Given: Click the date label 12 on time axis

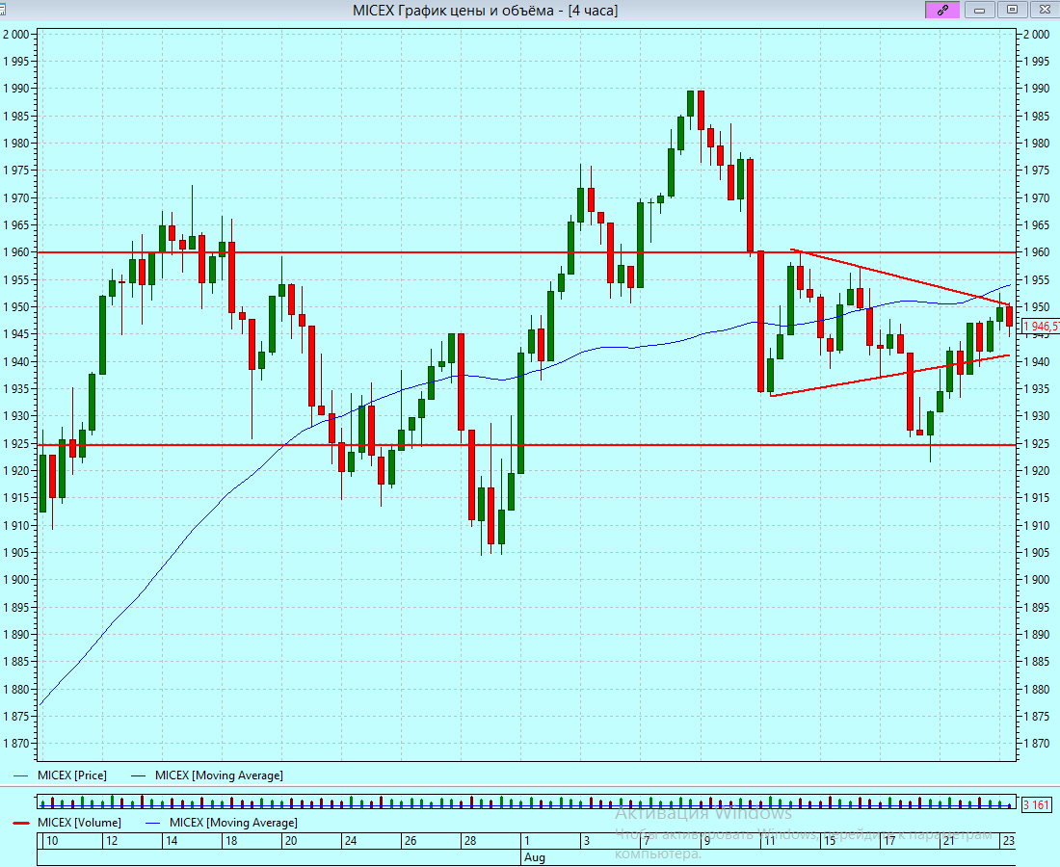Looking at the screenshot, I should click(x=112, y=841).
